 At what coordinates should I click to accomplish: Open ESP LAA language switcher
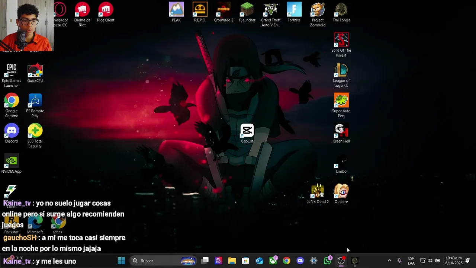[411, 261]
